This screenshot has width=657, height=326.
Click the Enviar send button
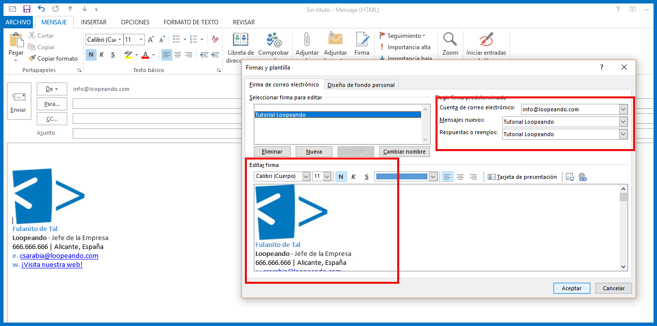tap(19, 101)
